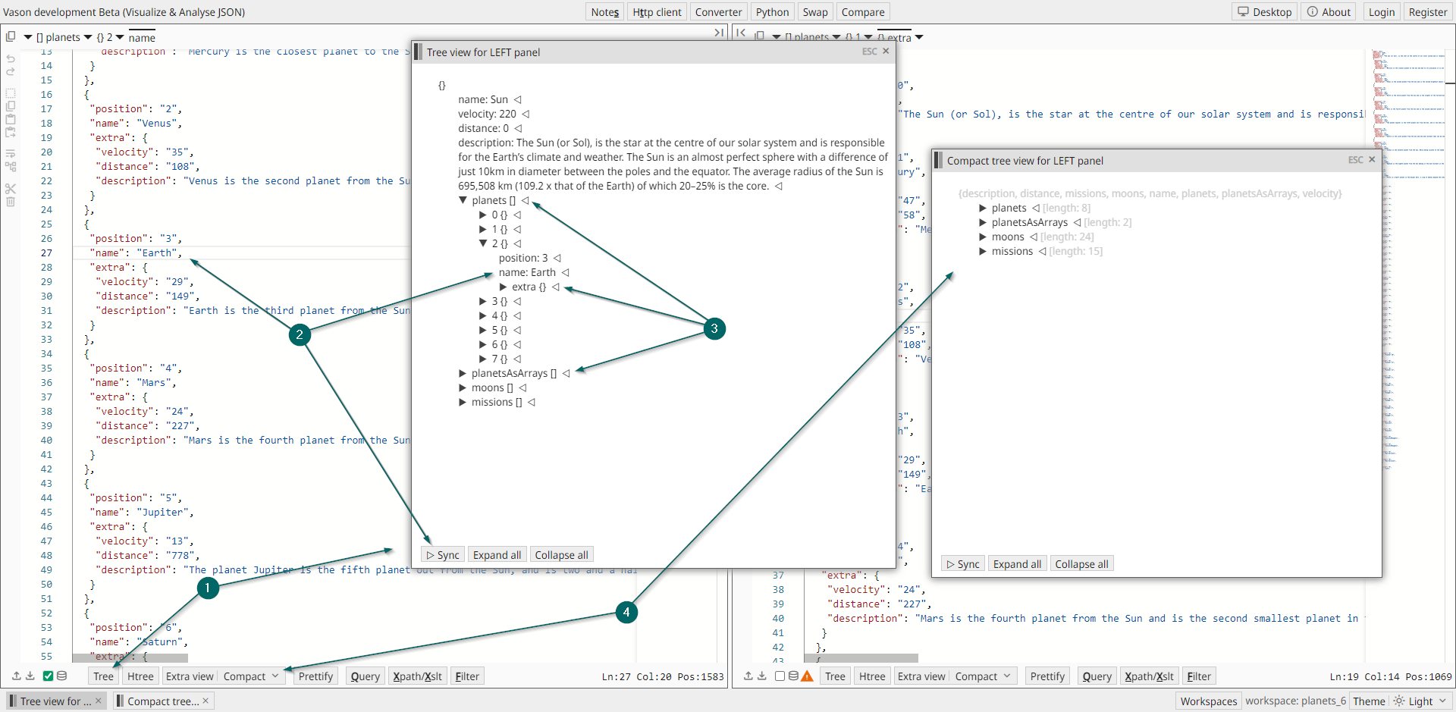
Task: Click the delete trash icon in left sidebar
Action: (x=11, y=202)
